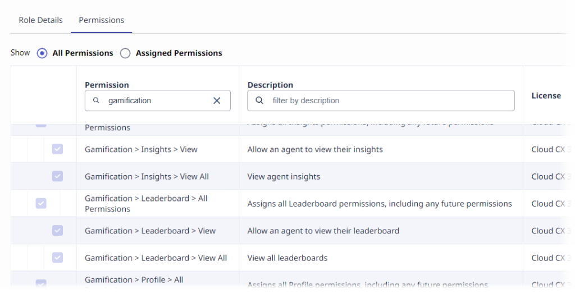Open the Permissions tab

(102, 20)
